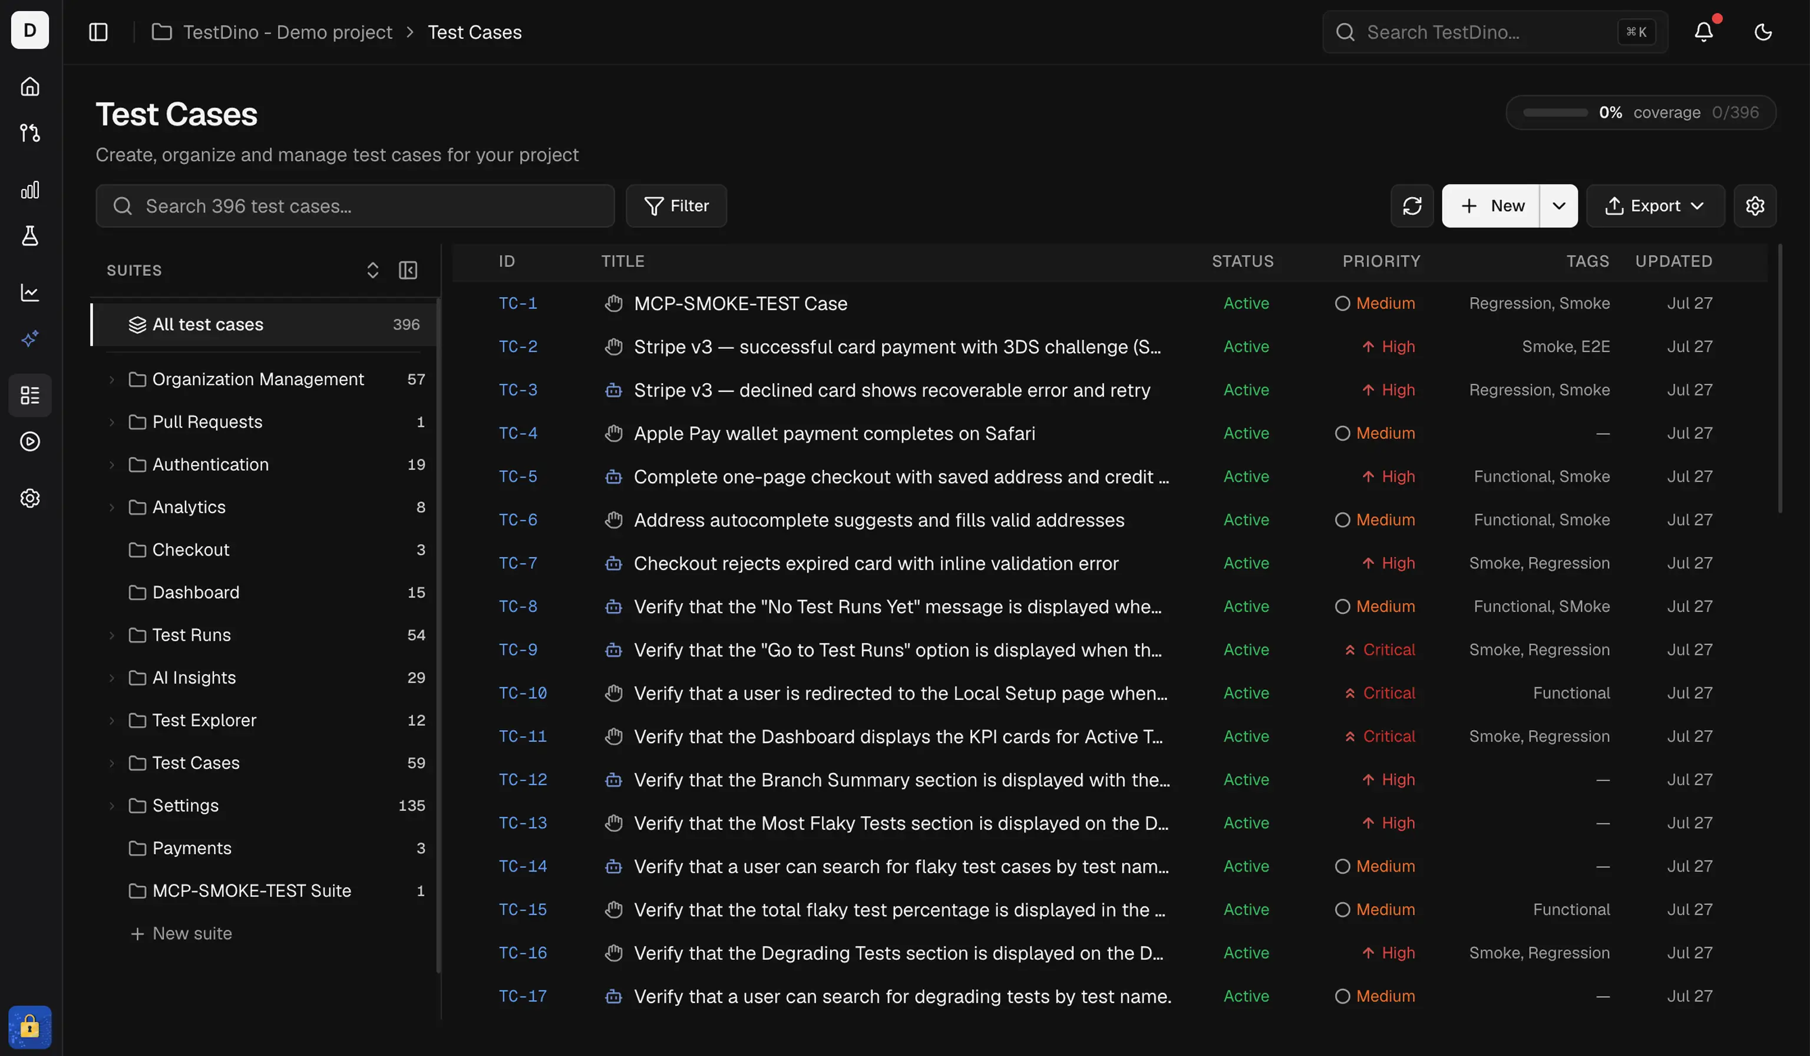This screenshot has height=1056, width=1810.
Task: Click the Tags column header
Action: (x=1587, y=262)
